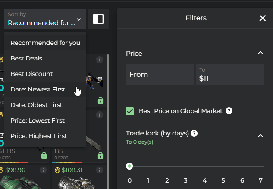This screenshot has width=273, height=189.
Task: Click the trade lock slider handle
Action: [129, 166]
